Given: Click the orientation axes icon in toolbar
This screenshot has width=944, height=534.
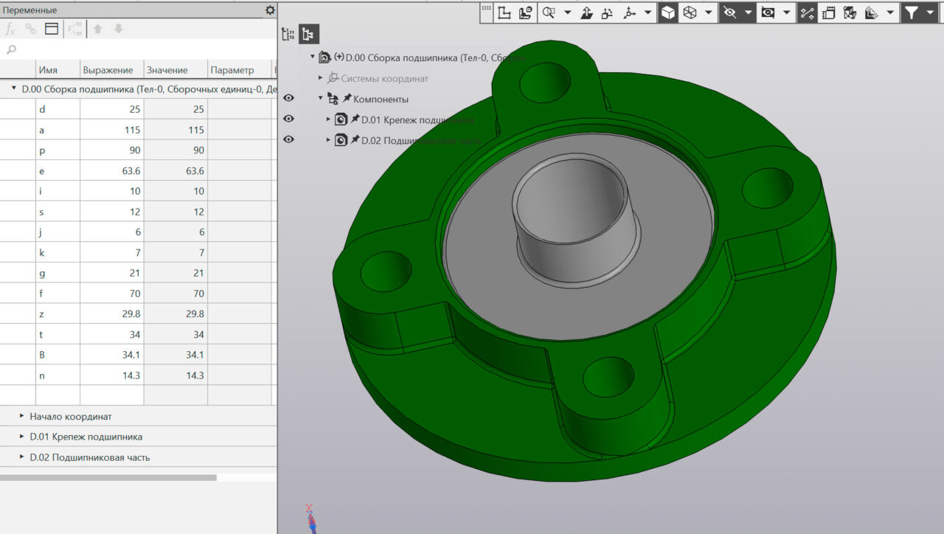Looking at the screenshot, I should (x=629, y=13).
